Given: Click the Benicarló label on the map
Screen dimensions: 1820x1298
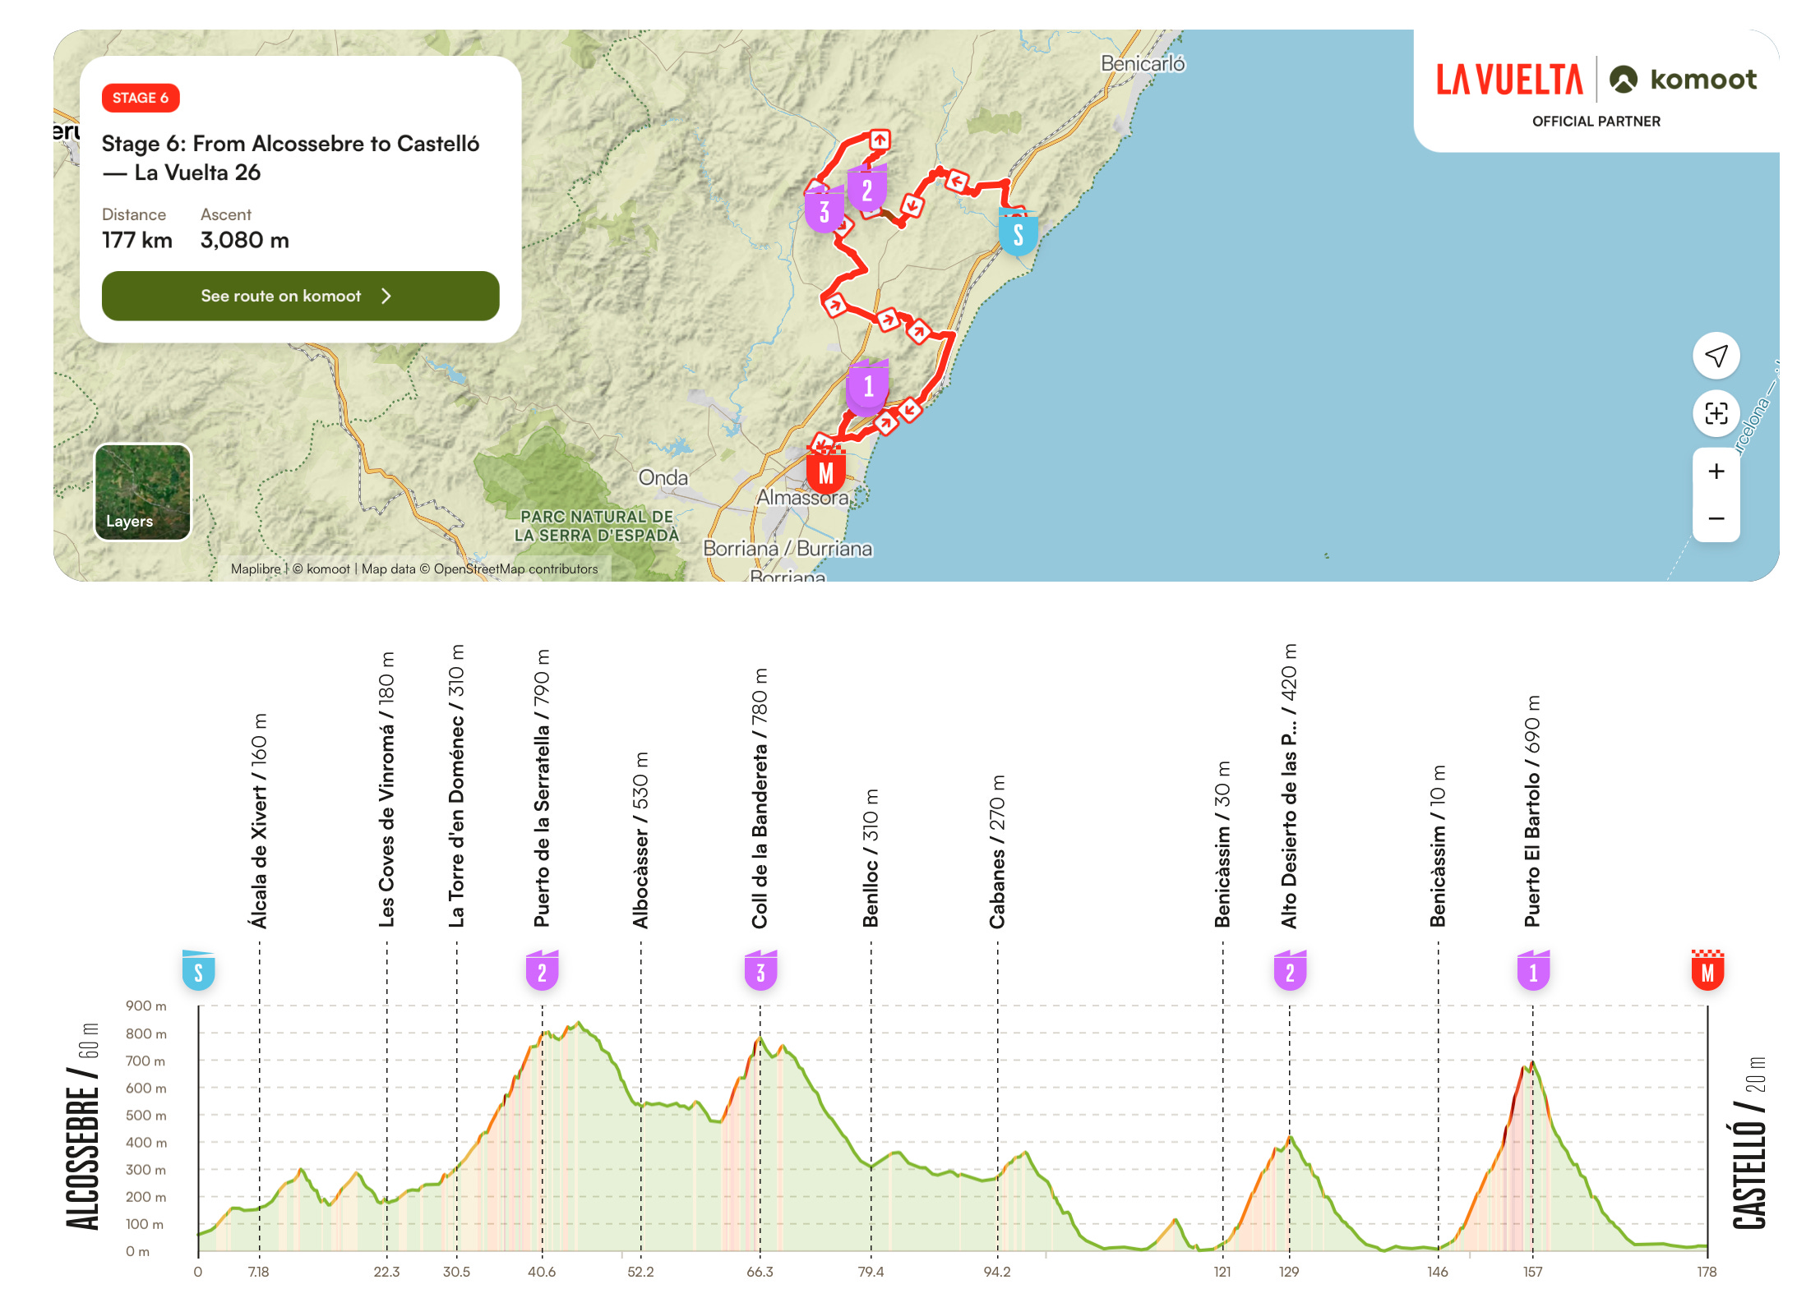Looking at the screenshot, I should [1143, 63].
